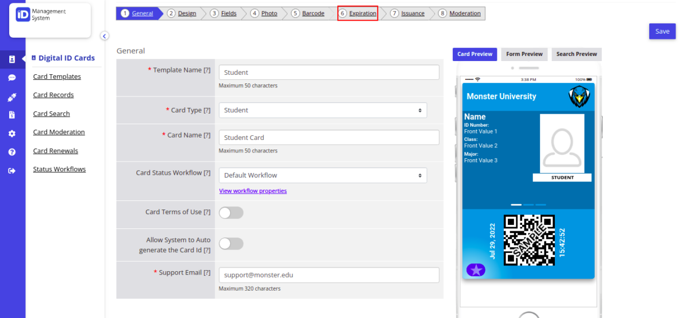
Task: Open the Status Workflows link
Action: click(x=60, y=169)
